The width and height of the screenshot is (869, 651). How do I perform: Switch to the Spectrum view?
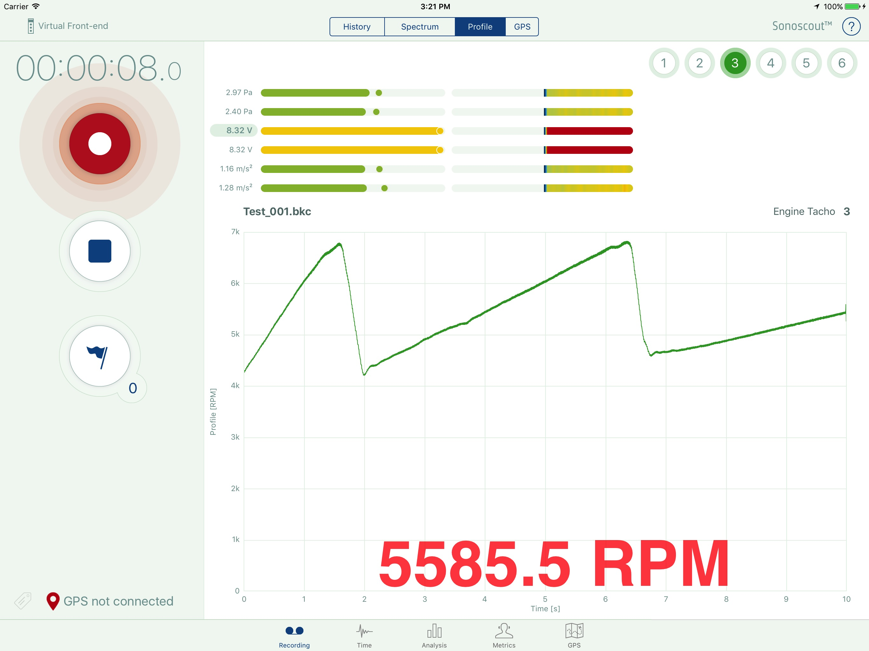420,27
